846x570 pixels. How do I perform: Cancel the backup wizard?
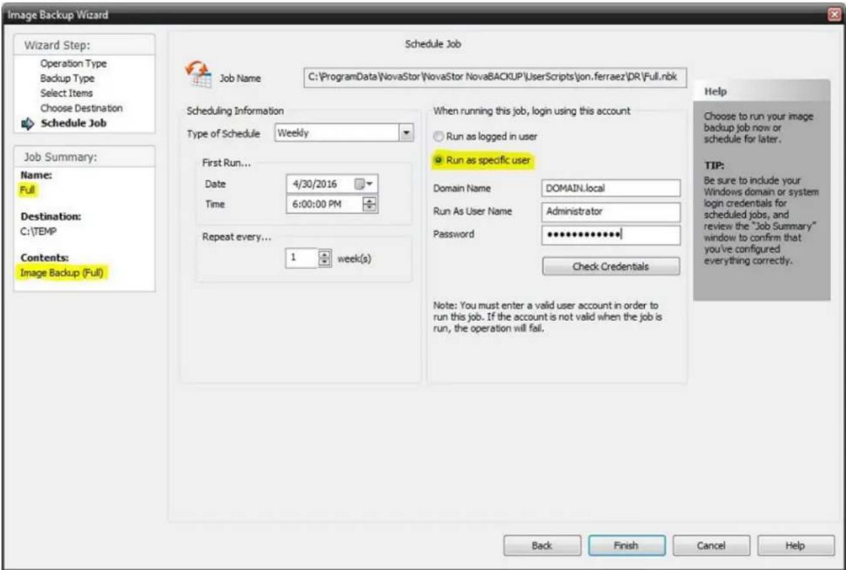coord(710,546)
